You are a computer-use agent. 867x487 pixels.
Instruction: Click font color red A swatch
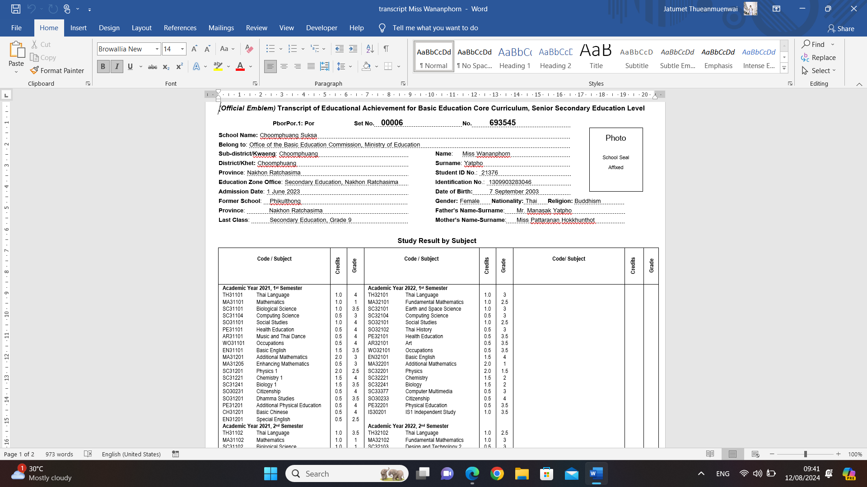(240, 67)
